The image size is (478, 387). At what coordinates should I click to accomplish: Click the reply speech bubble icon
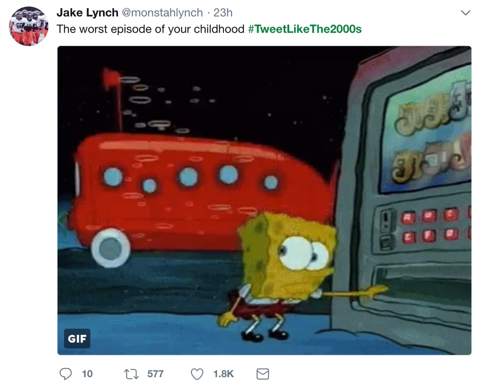point(65,374)
